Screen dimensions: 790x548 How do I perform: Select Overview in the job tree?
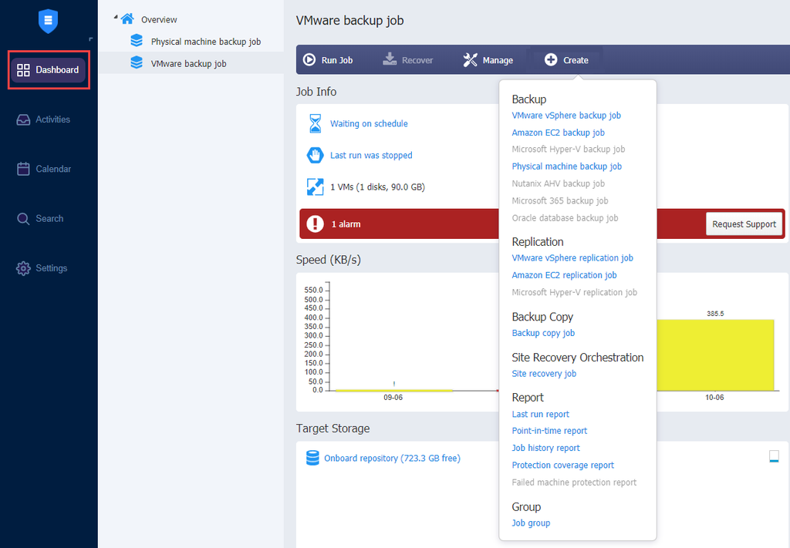[159, 19]
